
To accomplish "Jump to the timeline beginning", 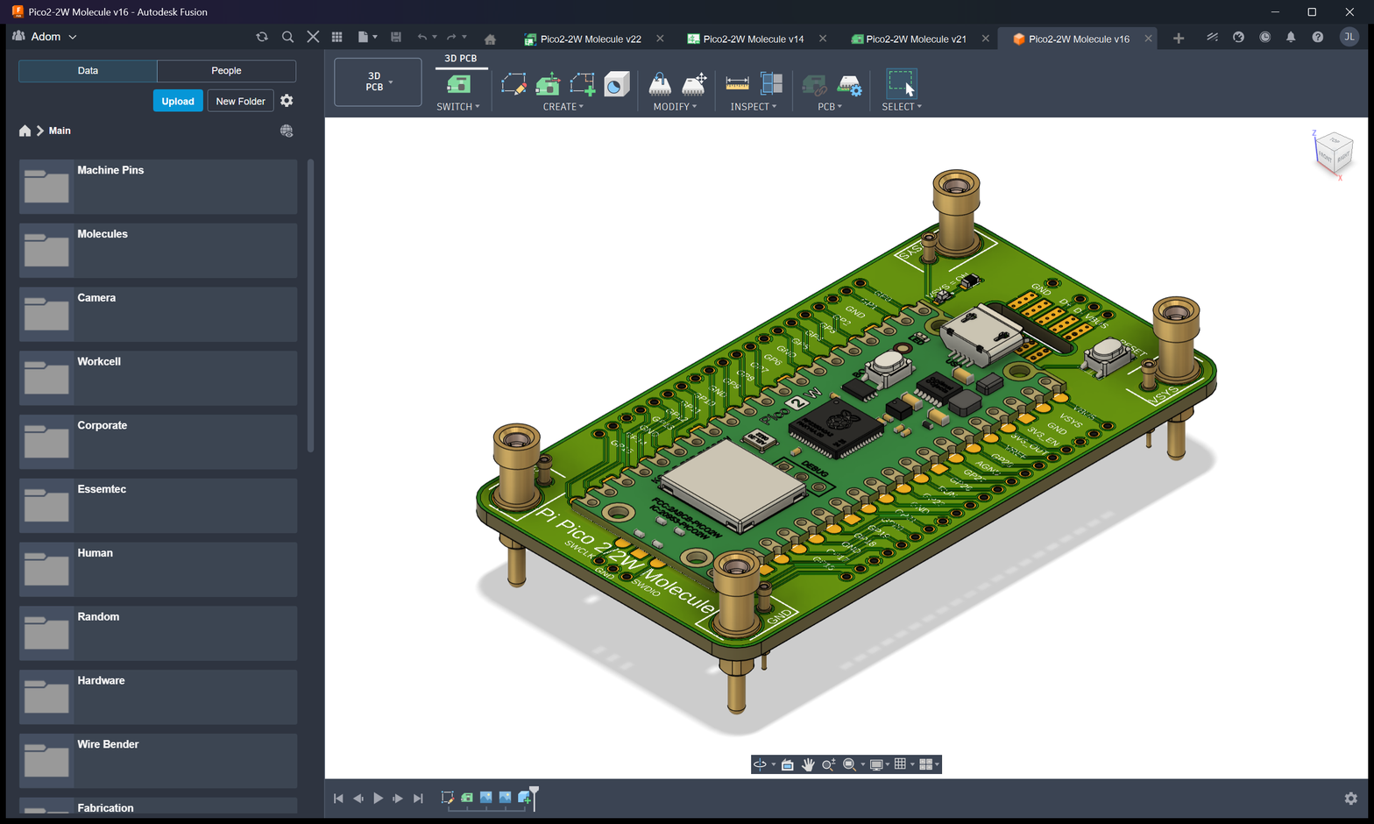I will point(338,799).
